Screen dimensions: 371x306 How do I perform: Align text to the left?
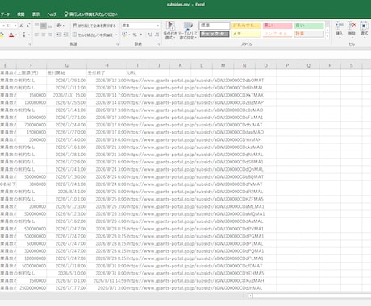[x=37, y=35]
